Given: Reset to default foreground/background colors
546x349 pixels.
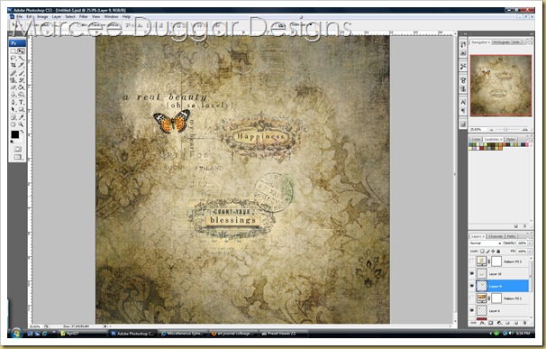Looking at the screenshot, I should click(x=12, y=142).
